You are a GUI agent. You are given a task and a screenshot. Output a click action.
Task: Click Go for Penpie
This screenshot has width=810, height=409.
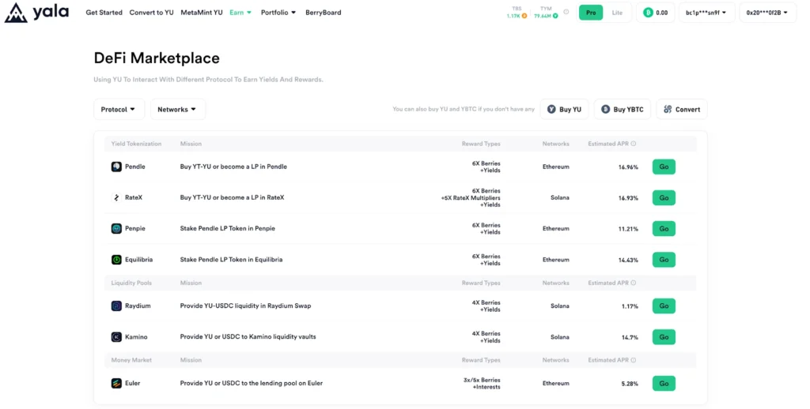(x=664, y=228)
